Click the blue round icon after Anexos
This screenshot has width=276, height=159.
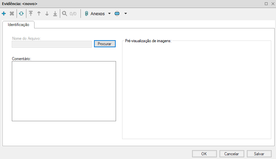click(x=117, y=14)
